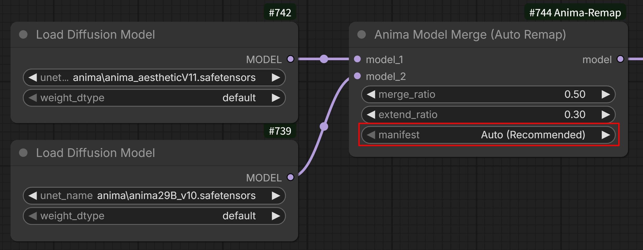Click MODEL output socket of node #742

coord(290,59)
